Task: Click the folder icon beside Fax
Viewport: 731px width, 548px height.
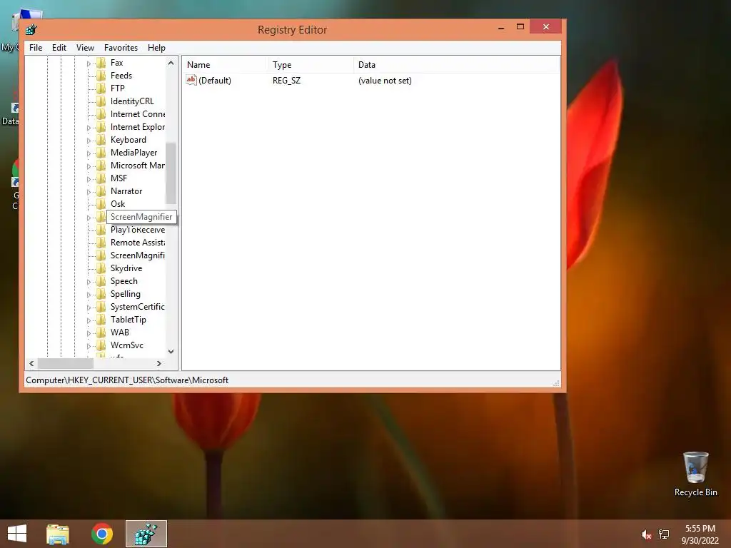Action: click(x=101, y=63)
